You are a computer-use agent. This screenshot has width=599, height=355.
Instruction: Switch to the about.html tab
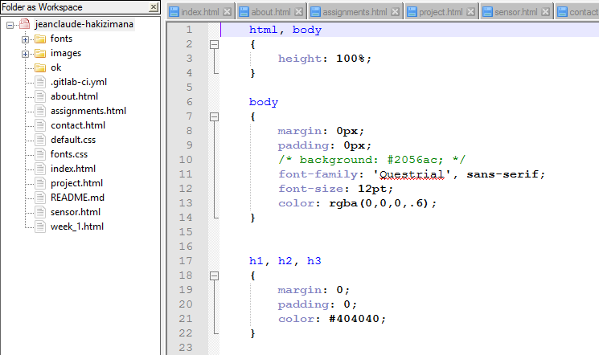271,12
